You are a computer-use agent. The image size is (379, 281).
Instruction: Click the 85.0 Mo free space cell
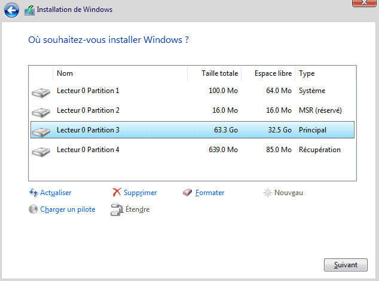[x=279, y=150]
